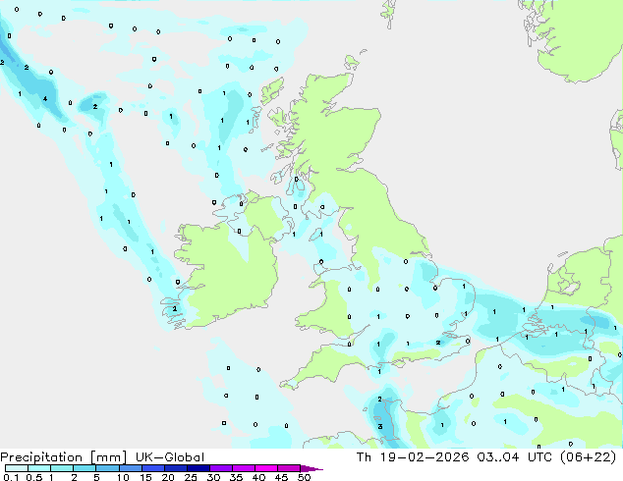Click the legend label '50'
623x481 pixels.
[x=305, y=477]
